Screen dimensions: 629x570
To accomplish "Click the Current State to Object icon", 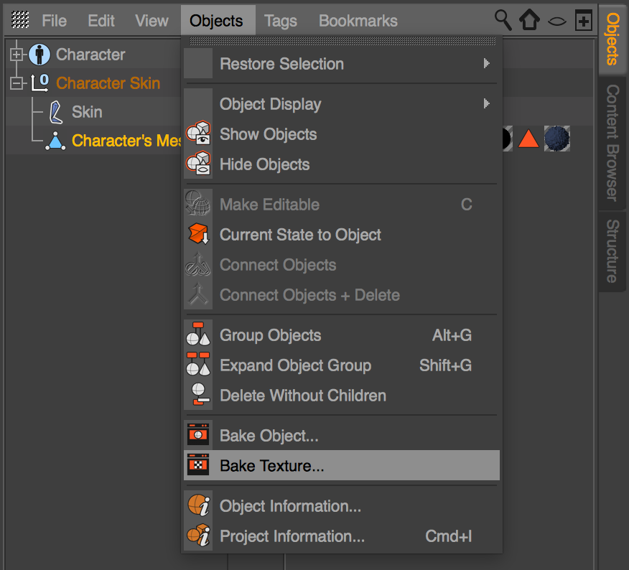I will [198, 235].
